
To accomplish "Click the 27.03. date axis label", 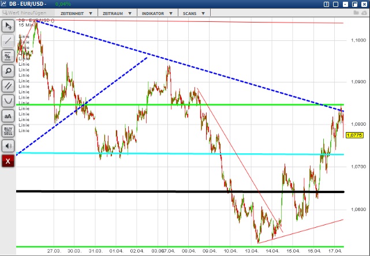I will pos(54,251).
